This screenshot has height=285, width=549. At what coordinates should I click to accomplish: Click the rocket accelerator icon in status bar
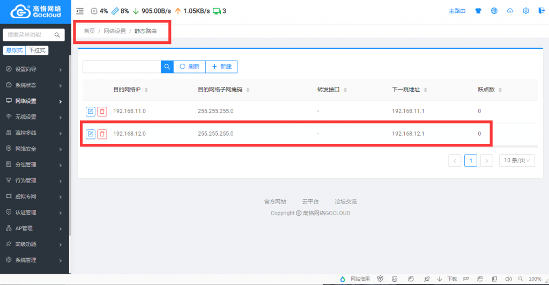[x=426, y=279]
